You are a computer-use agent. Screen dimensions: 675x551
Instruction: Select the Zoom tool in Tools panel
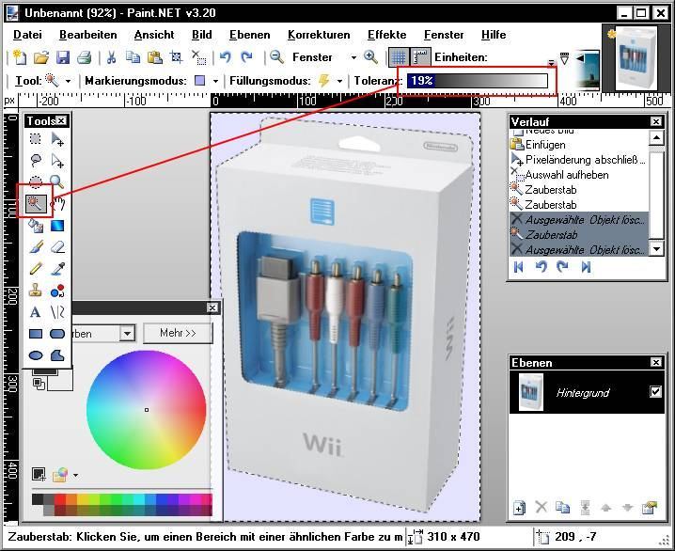(57, 182)
